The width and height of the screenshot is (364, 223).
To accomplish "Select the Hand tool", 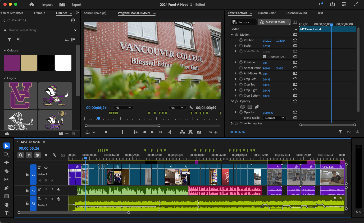I will coord(7,205).
